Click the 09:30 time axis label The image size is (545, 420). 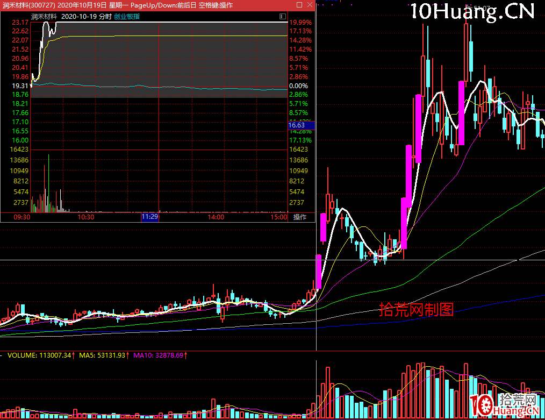(22, 217)
